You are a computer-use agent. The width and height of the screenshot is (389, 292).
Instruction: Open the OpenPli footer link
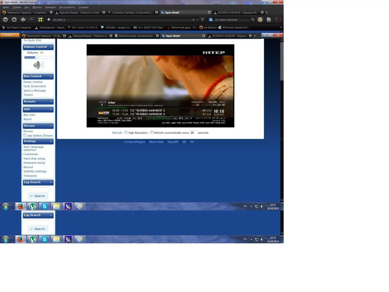pyautogui.click(x=173, y=142)
